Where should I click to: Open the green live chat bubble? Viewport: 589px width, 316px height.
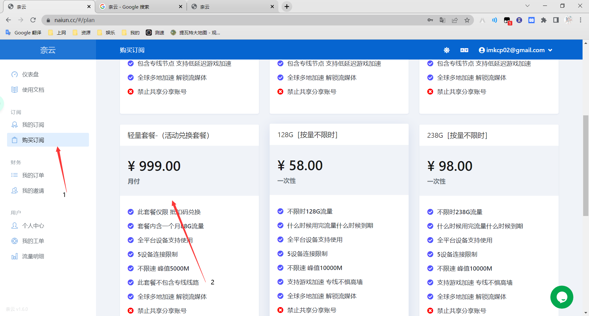pyautogui.click(x=561, y=297)
